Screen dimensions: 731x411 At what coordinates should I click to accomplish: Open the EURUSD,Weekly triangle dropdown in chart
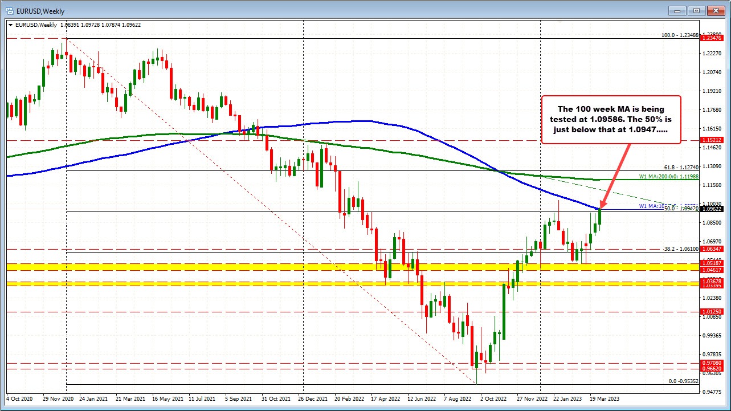click(x=10, y=25)
